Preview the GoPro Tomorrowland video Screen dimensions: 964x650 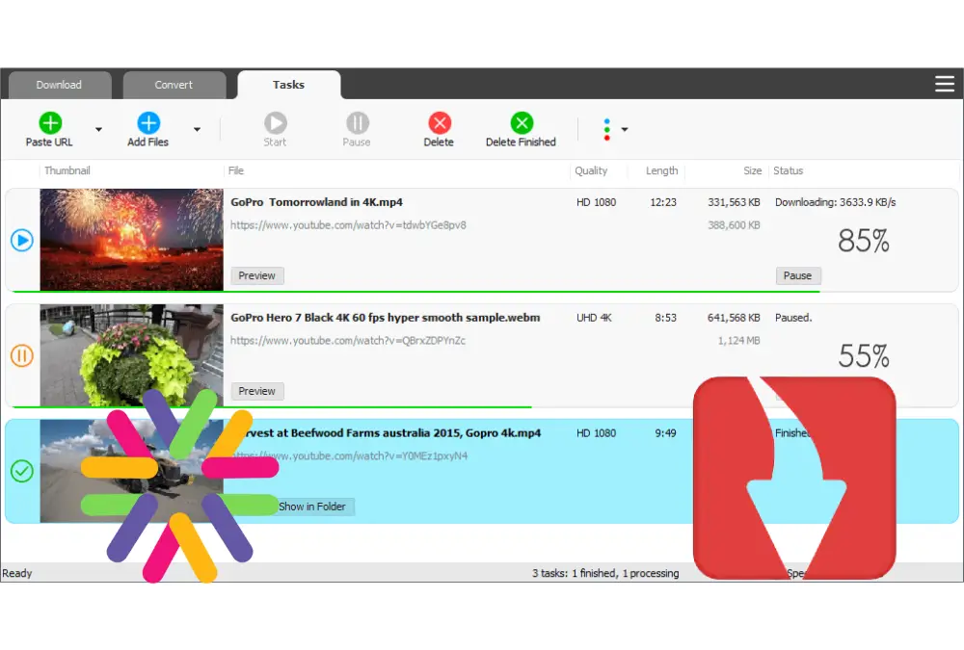click(x=257, y=275)
